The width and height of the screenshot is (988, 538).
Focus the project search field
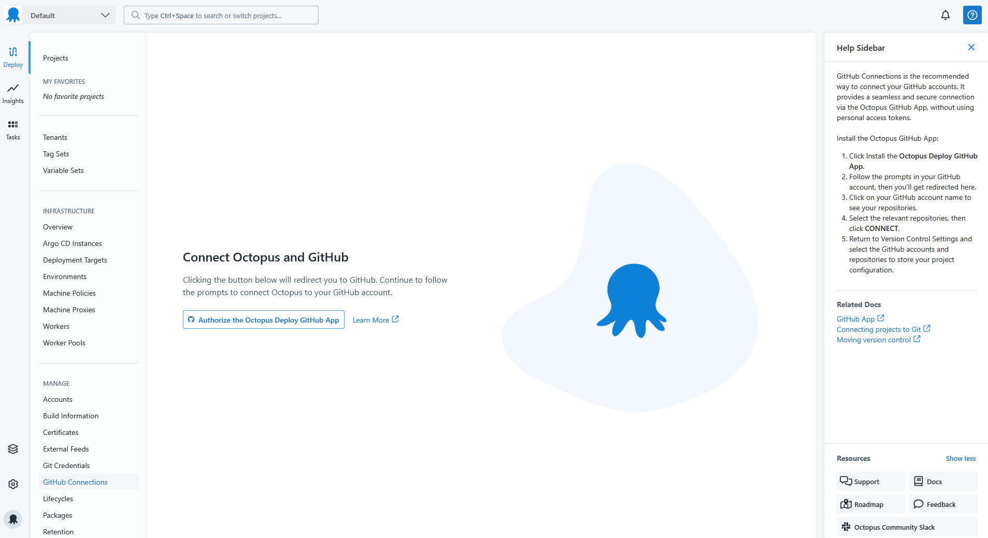[x=221, y=15]
